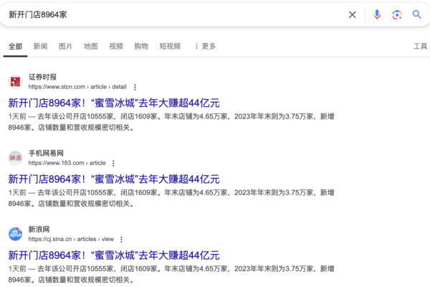
Task: Click the 新浪网 site favicon
Action: (16, 234)
